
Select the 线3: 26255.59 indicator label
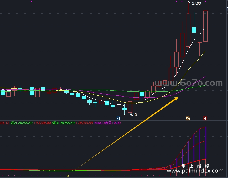click(64, 123)
